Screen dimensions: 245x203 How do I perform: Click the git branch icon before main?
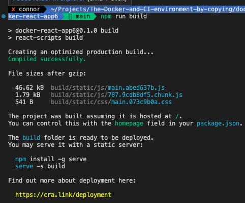71,17
